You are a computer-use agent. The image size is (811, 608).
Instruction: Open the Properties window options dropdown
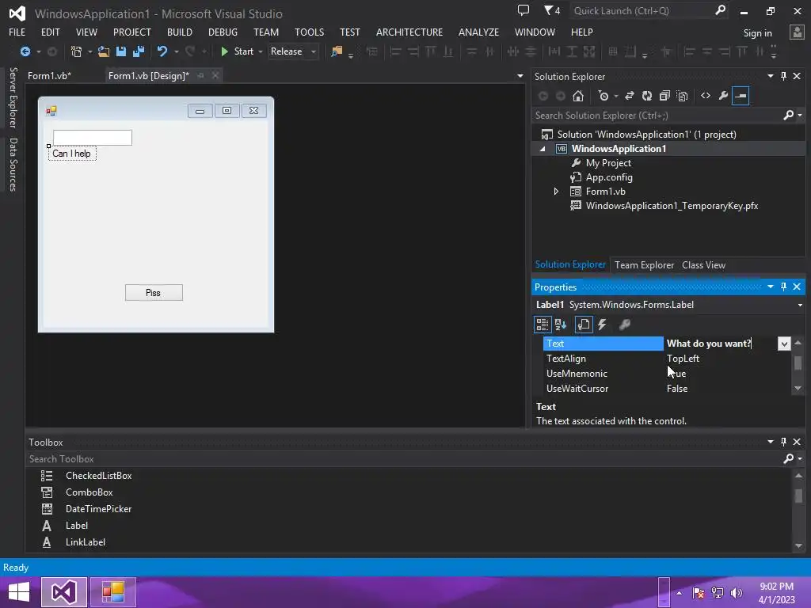tap(770, 287)
